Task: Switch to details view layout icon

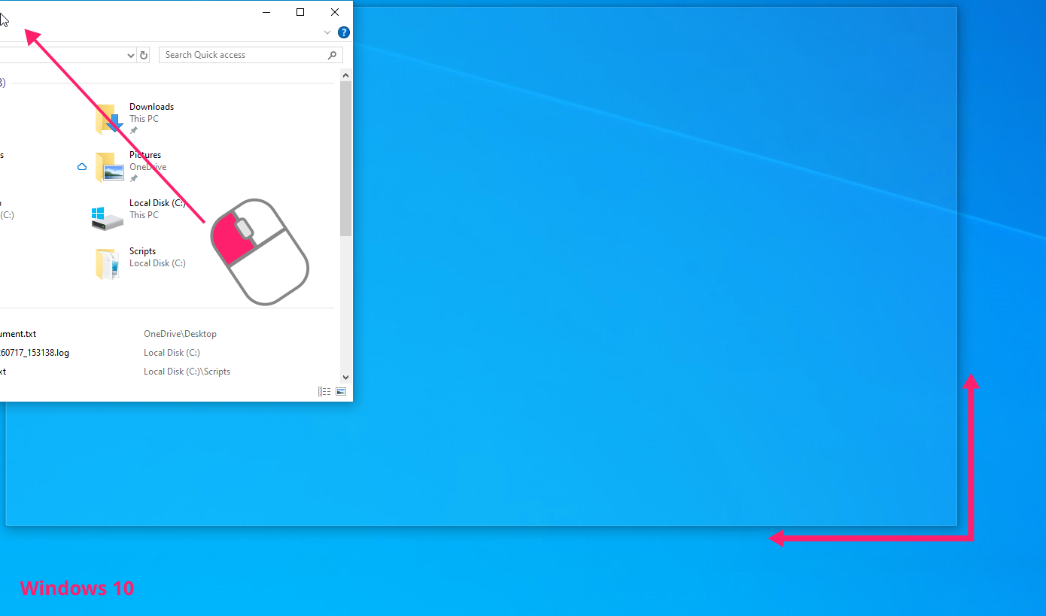Action: coord(324,392)
